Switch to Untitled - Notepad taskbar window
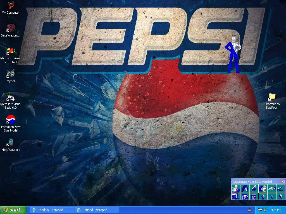The image size is (286, 214). [x=96, y=210]
